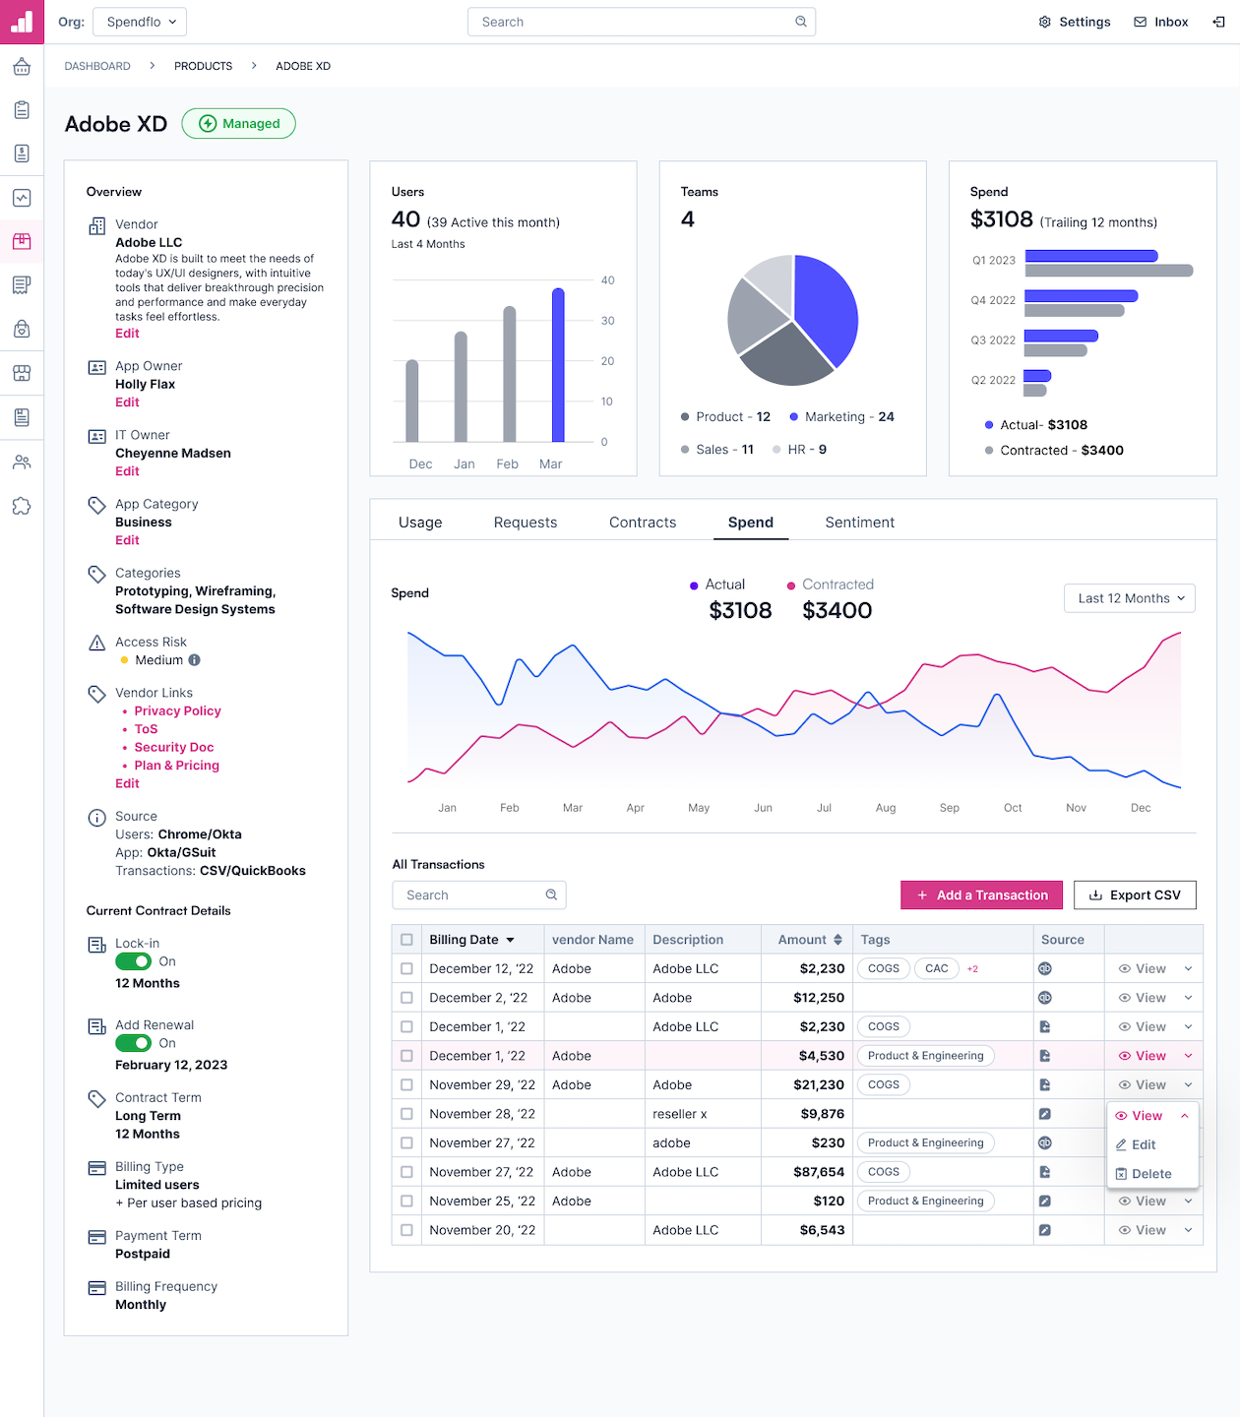Click source icon in $4,530 transaction row

pos(1045,1056)
